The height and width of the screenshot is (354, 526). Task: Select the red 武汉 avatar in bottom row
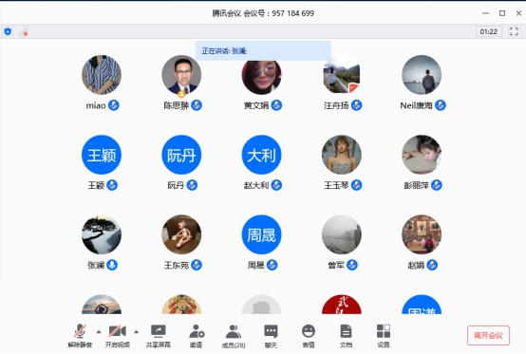pyautogui.click(x=342, y=305)
